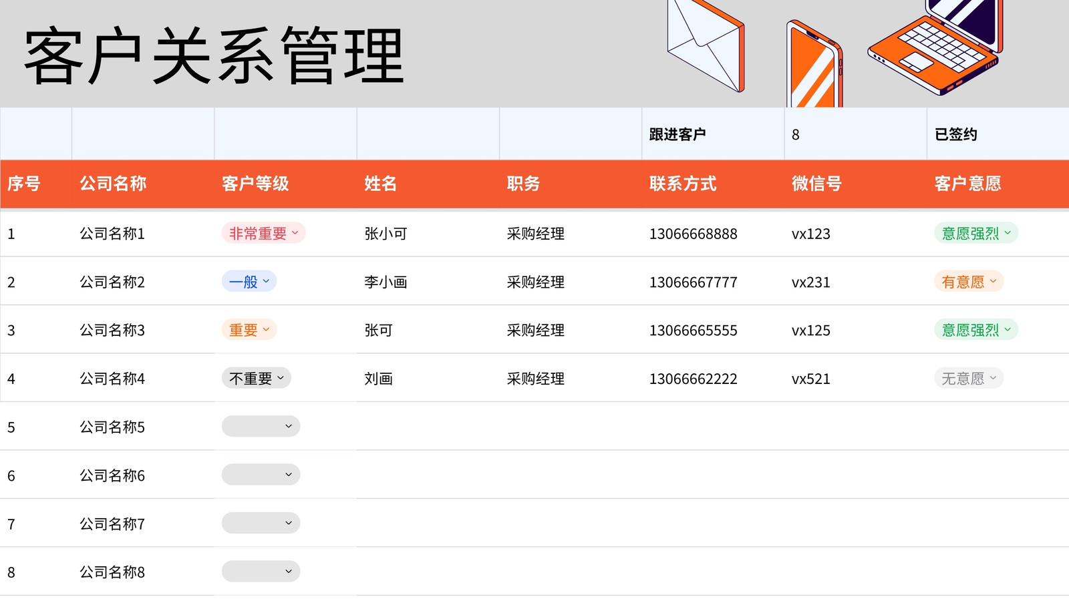Open the 无意愿 intent dropdown

[x=968, y=379]
